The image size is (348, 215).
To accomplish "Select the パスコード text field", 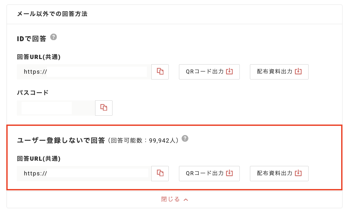I will (x=56, y=108).
